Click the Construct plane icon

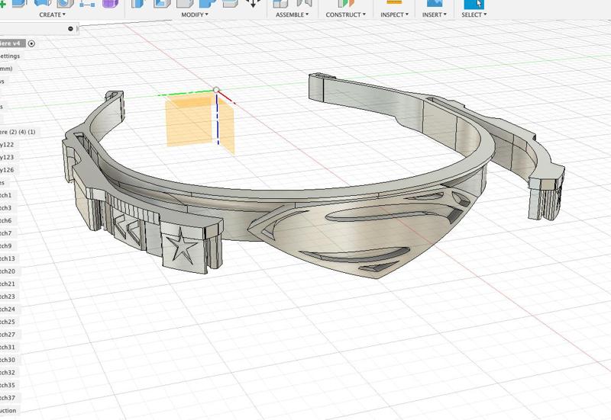(345, 4)
